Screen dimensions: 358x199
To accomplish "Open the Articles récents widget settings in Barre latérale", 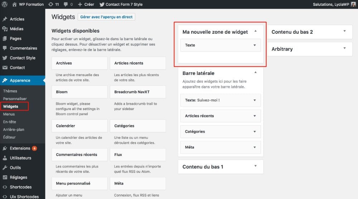I will [x=255, y=116].
